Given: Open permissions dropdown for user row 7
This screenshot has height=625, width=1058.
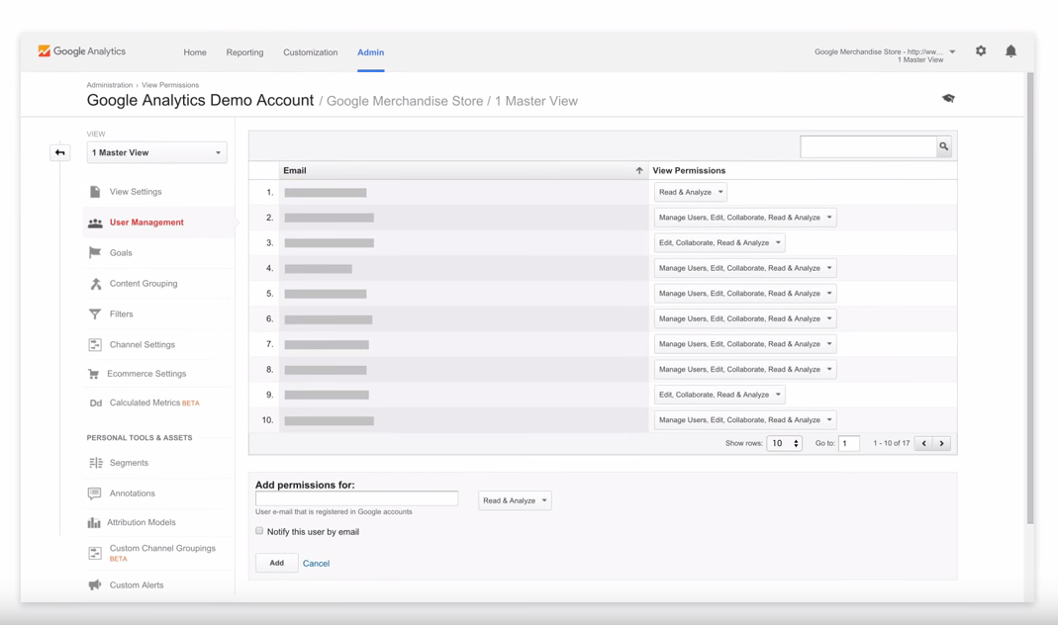Looking at the screenshot, I should pos(745,344).
